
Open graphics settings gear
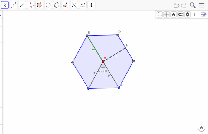click(x=187, y=14)
